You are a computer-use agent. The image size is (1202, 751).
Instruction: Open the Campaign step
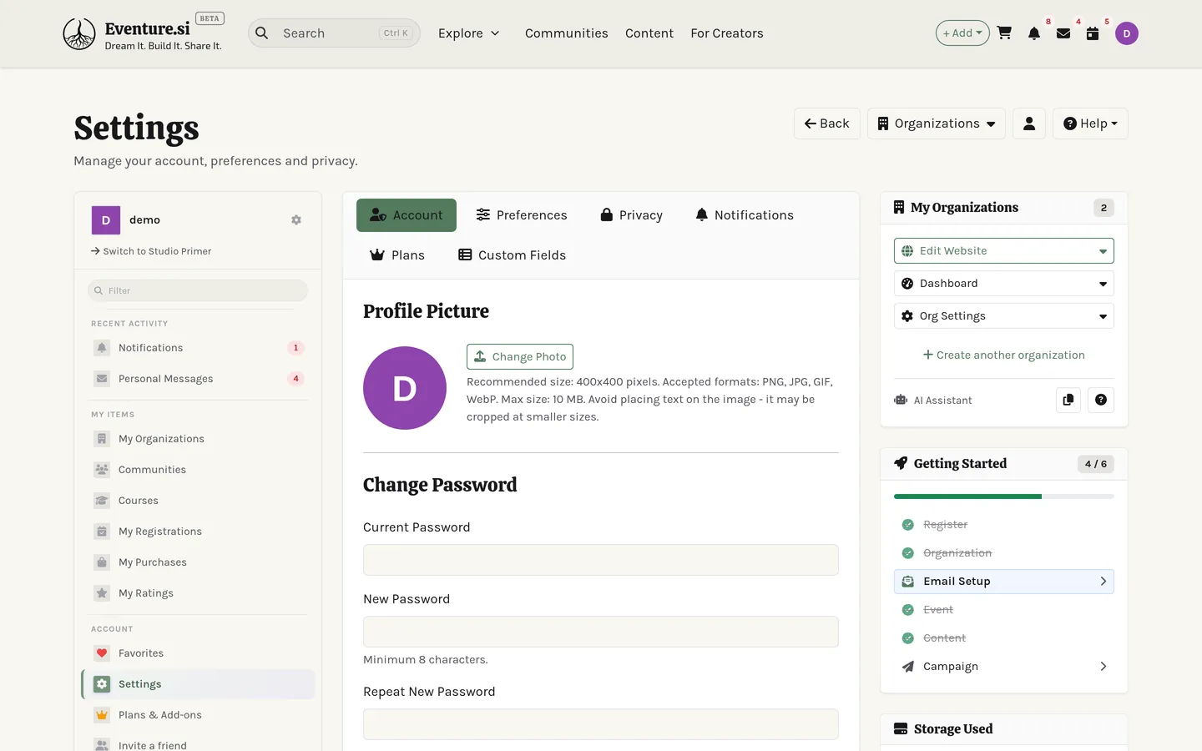[x=1004, y=667]
